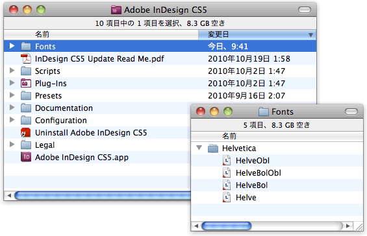Click the horizontal scrollbar thumb in the InDesign window

[x=103, y=195]
